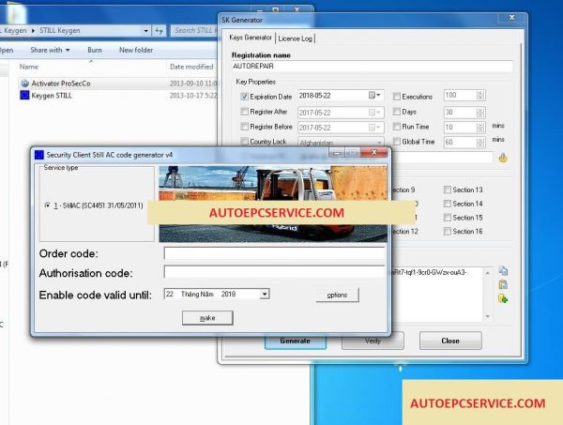
Task: Switch to the License Log tab
Action: click(x=295, y=38)
